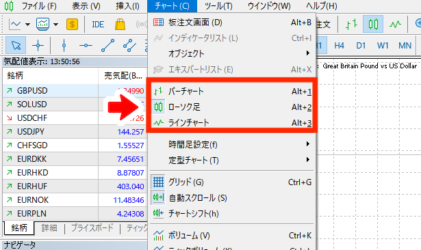Click the yellow dollar sign icon

click(x=73, y=25)
